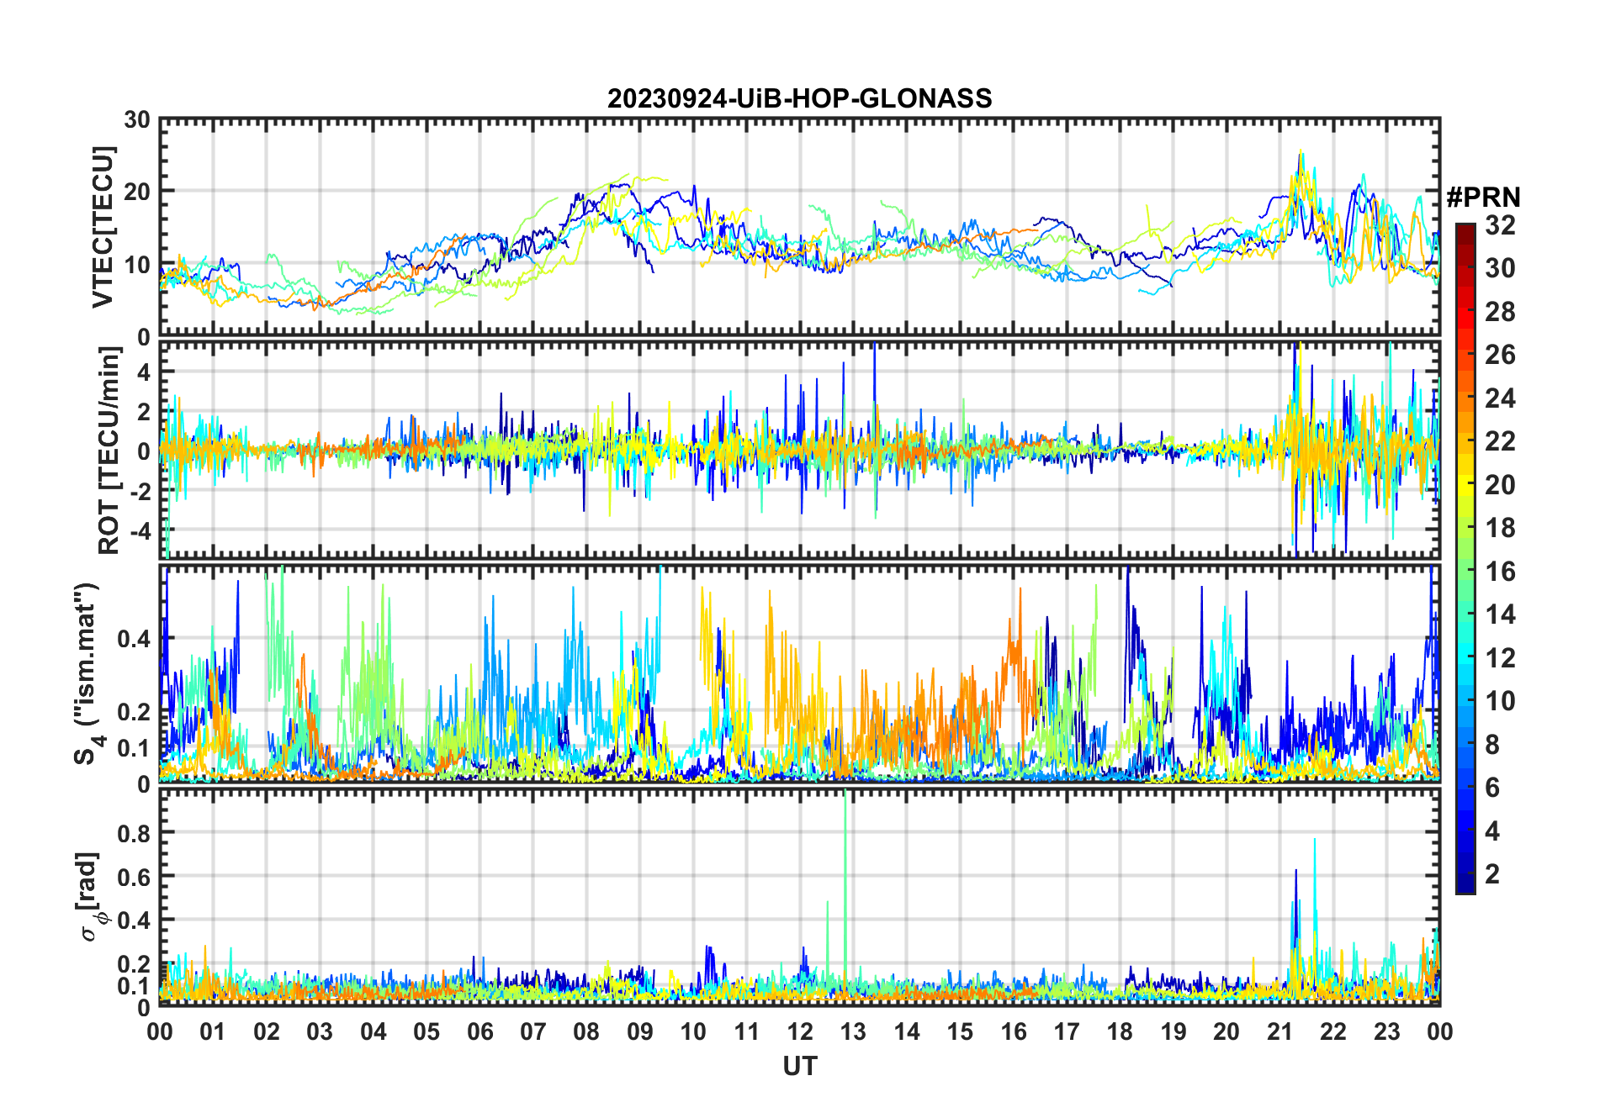Click the #PRN colorbar title

tap(1483, 198)
